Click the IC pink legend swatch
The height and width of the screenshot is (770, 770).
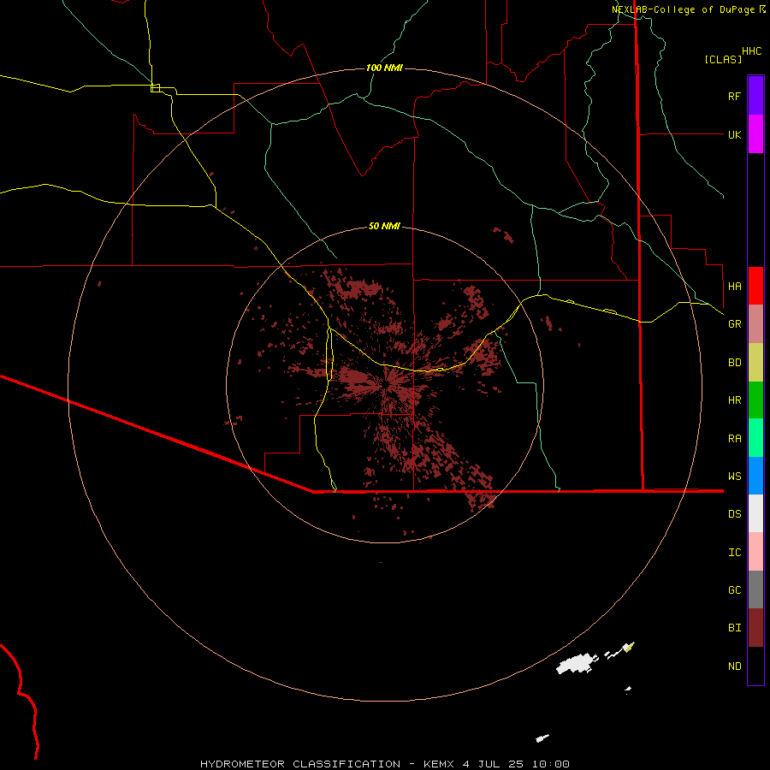click(755, 552)
